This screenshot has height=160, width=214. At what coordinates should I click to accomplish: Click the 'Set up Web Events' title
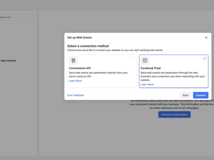pos(79,38)
